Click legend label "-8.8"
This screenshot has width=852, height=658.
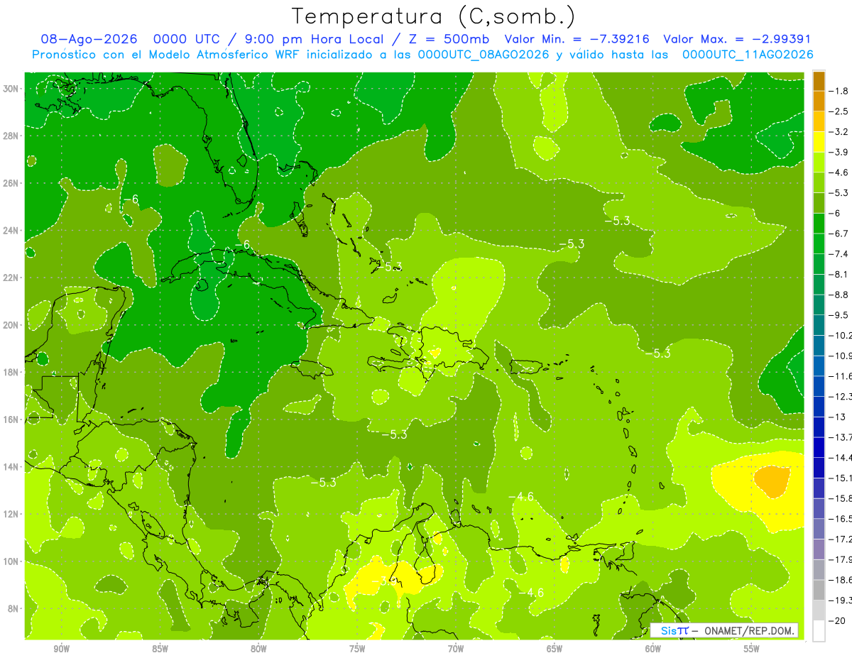[839, 295]
